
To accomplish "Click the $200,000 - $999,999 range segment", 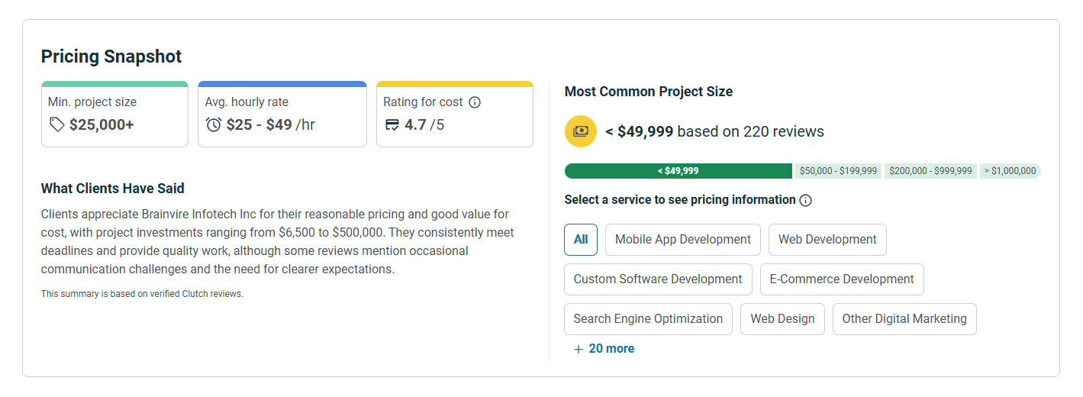I will tap(930, 171).
